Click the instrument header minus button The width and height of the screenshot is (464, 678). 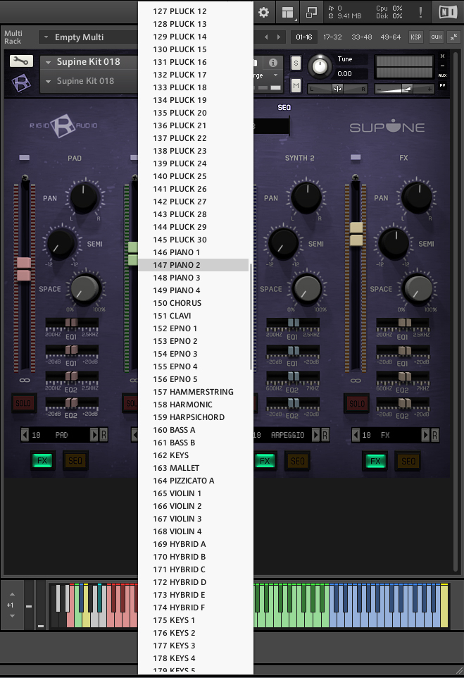(442, 66)
